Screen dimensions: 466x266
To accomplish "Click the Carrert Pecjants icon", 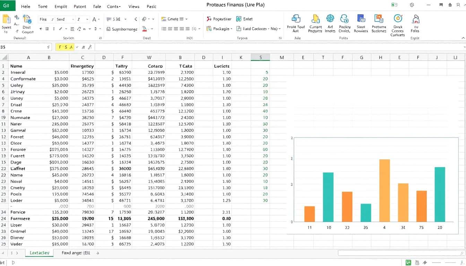I will tap(316, 19).
